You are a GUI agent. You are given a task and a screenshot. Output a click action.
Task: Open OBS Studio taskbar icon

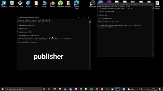click(x=107, y=89)
